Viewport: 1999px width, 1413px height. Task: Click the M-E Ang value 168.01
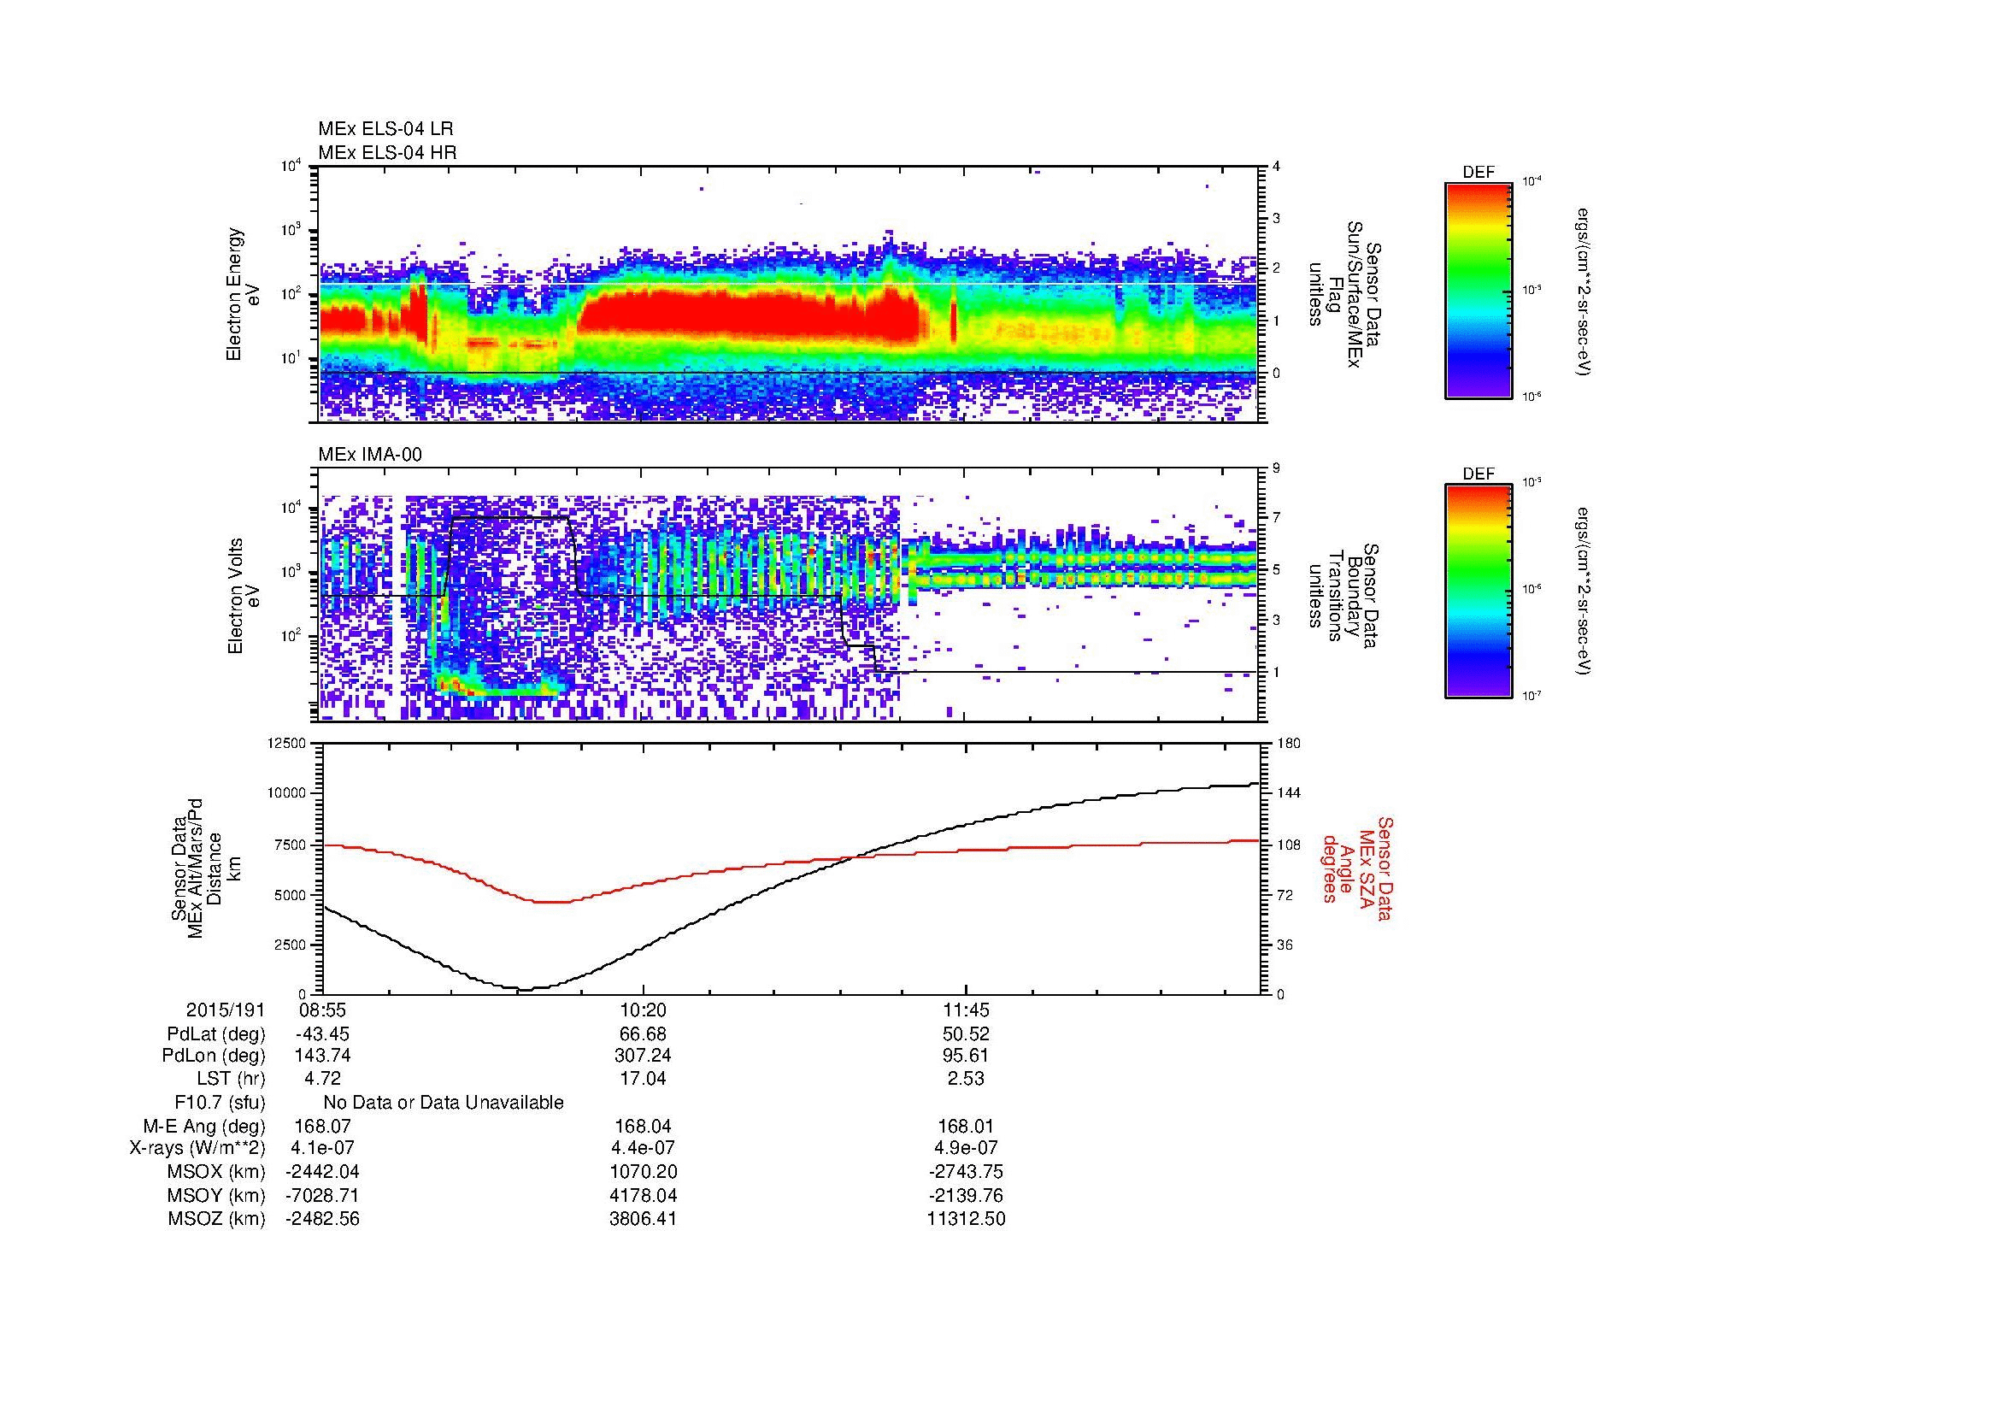coord(966,1127)
